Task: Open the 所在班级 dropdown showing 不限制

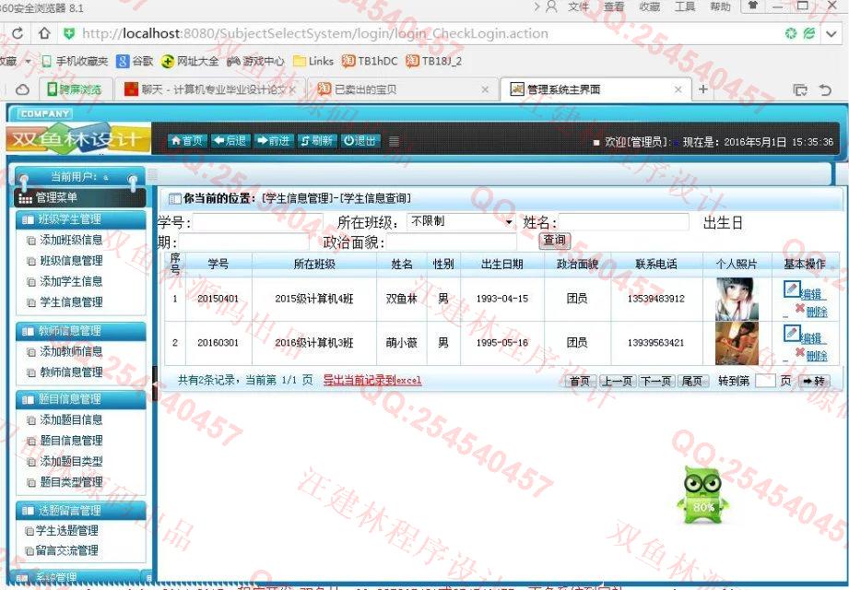Action: click(x=461, y=221)
